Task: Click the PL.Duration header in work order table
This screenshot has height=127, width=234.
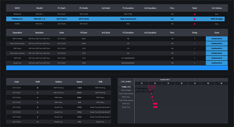Action: (128, 8)
